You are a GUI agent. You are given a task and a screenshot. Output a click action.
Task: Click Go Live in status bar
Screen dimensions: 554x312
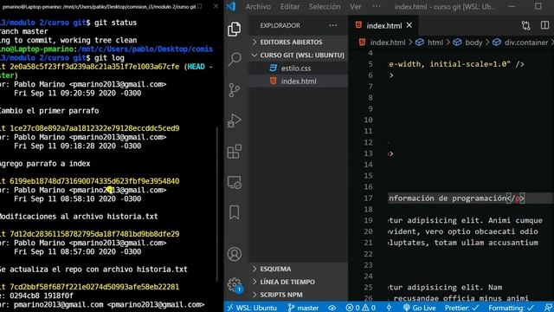(420, 308)
